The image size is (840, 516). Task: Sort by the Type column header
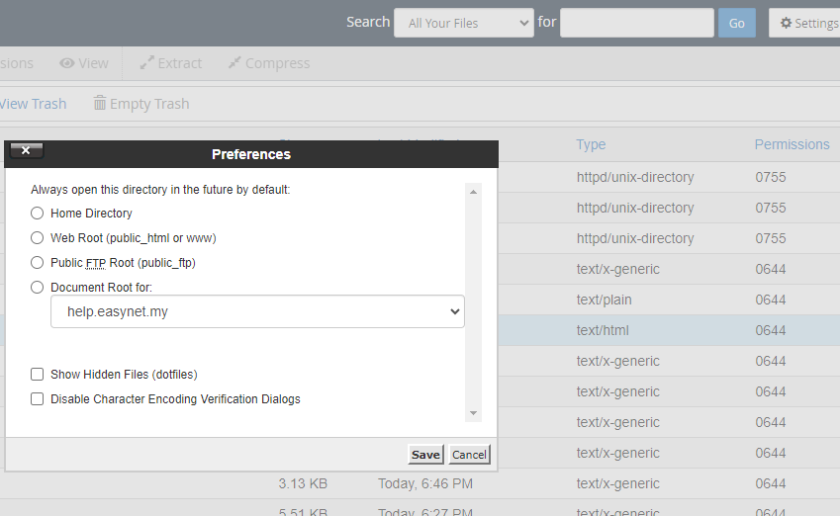pos(591,144)
